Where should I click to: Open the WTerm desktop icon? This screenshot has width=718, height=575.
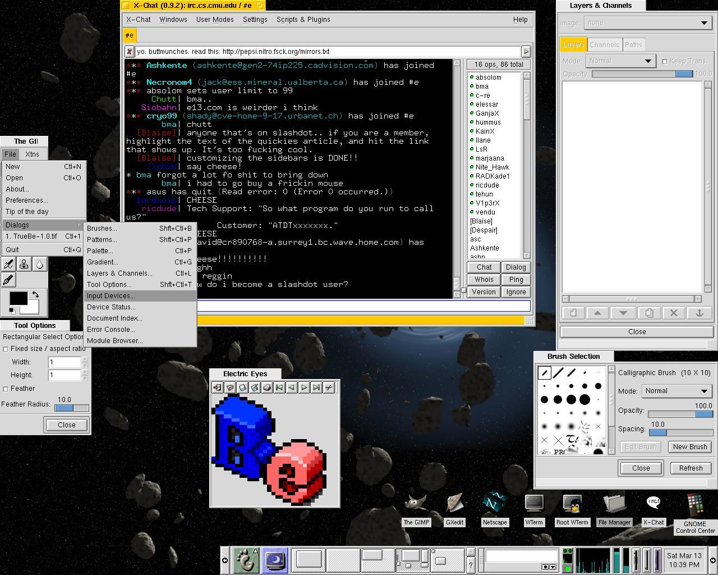point(534,510)
